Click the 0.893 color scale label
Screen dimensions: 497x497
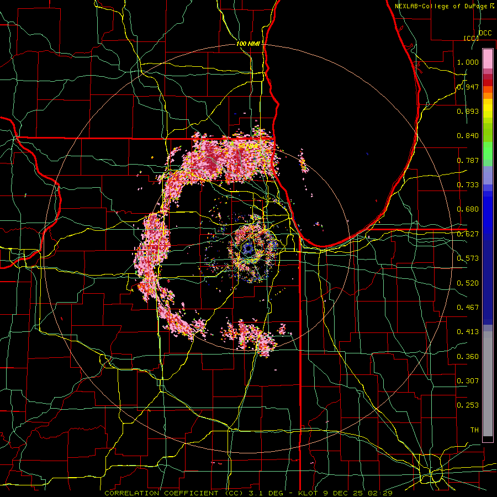click(x=468, y=111)
